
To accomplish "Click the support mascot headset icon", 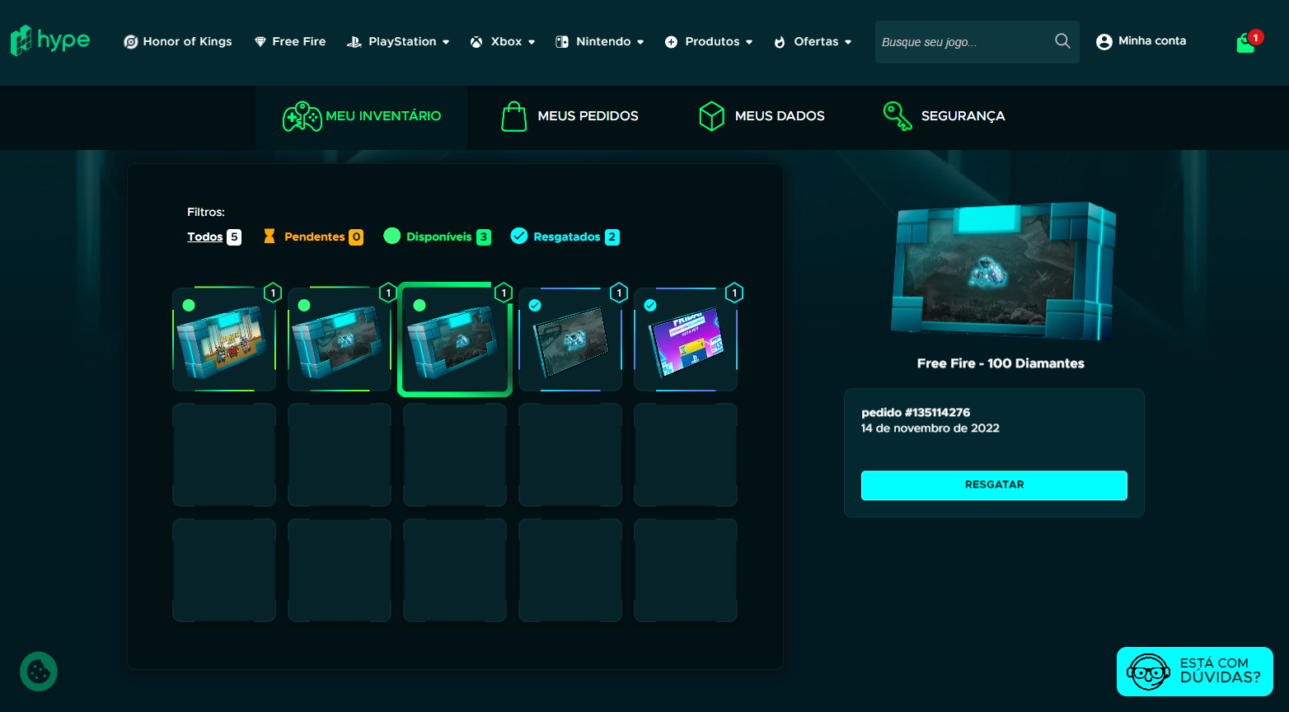I will pos(1148,672).
